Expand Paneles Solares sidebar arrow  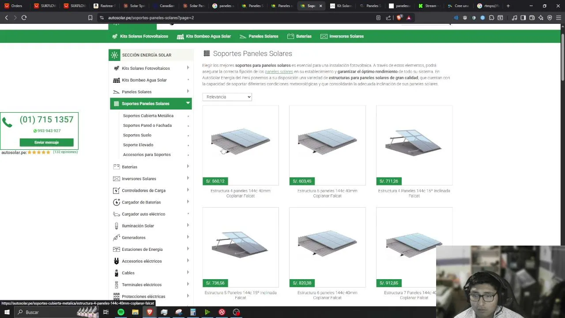tap(188, 91)
